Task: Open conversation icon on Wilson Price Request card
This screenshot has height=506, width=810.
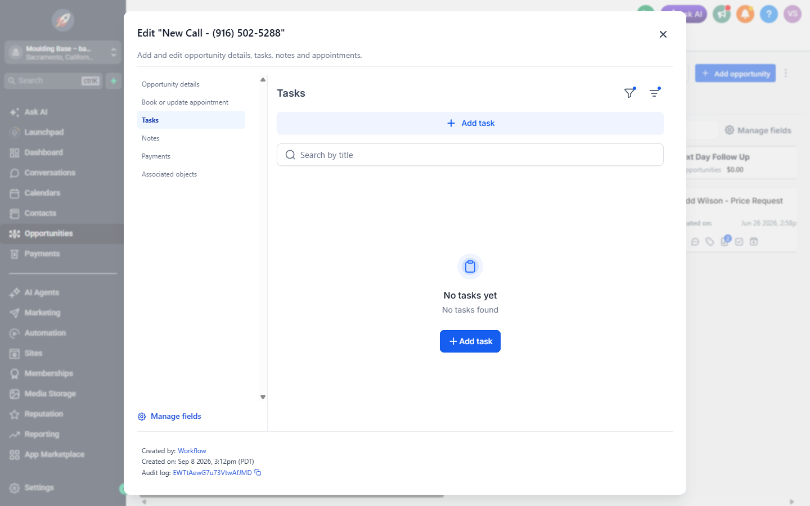Action: click(695, 242)
